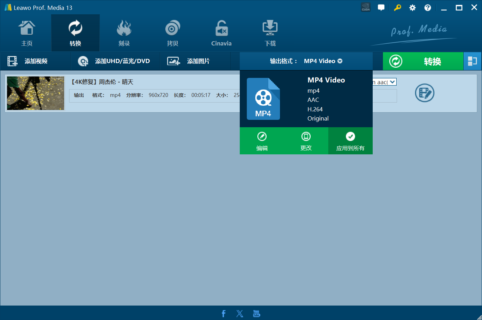Image resolution: width=482 pixels, height=320 pixels.
Task: Click 编辑 to edit the profile
Action: pos(262,141)
